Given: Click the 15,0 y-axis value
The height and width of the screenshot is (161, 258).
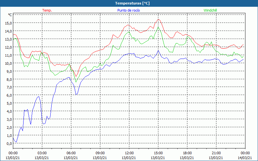Looking at the screenshot, I should click(x=9, y=23).
